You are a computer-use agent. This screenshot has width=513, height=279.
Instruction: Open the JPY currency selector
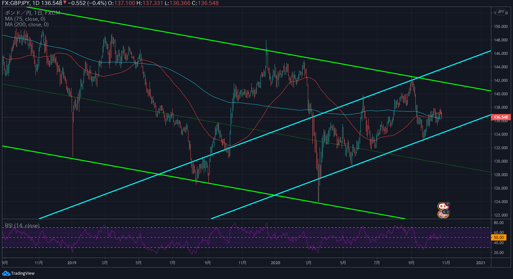501,12
